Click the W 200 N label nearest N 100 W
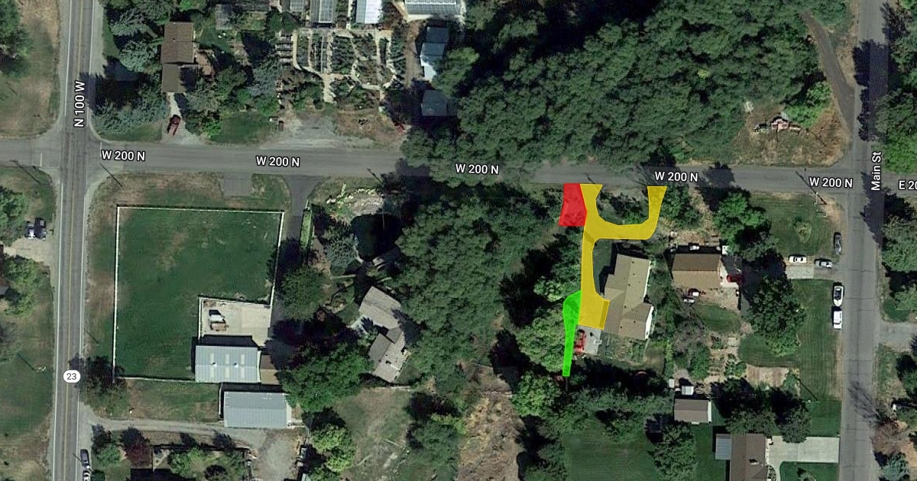917x481 pixels. pyautogui.click(x=122, y=155)
